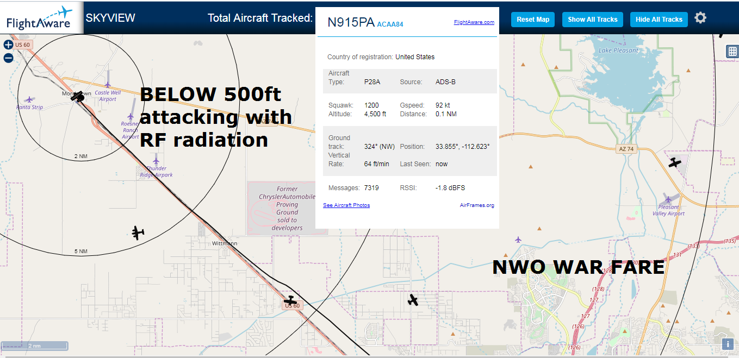Viewport: 739px width, 358px height.
Task: Open the settings gear icon
Action: point(700,18)
